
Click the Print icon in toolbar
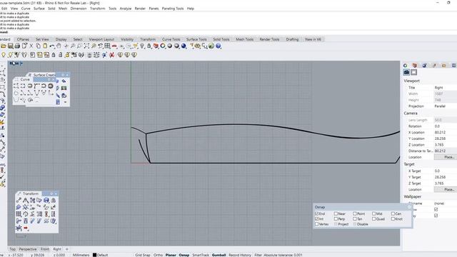[17, 46]
